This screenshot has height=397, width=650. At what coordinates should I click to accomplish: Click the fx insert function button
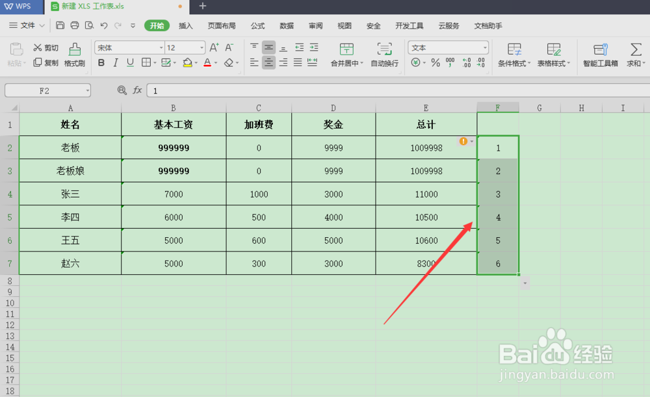point(137,90)
